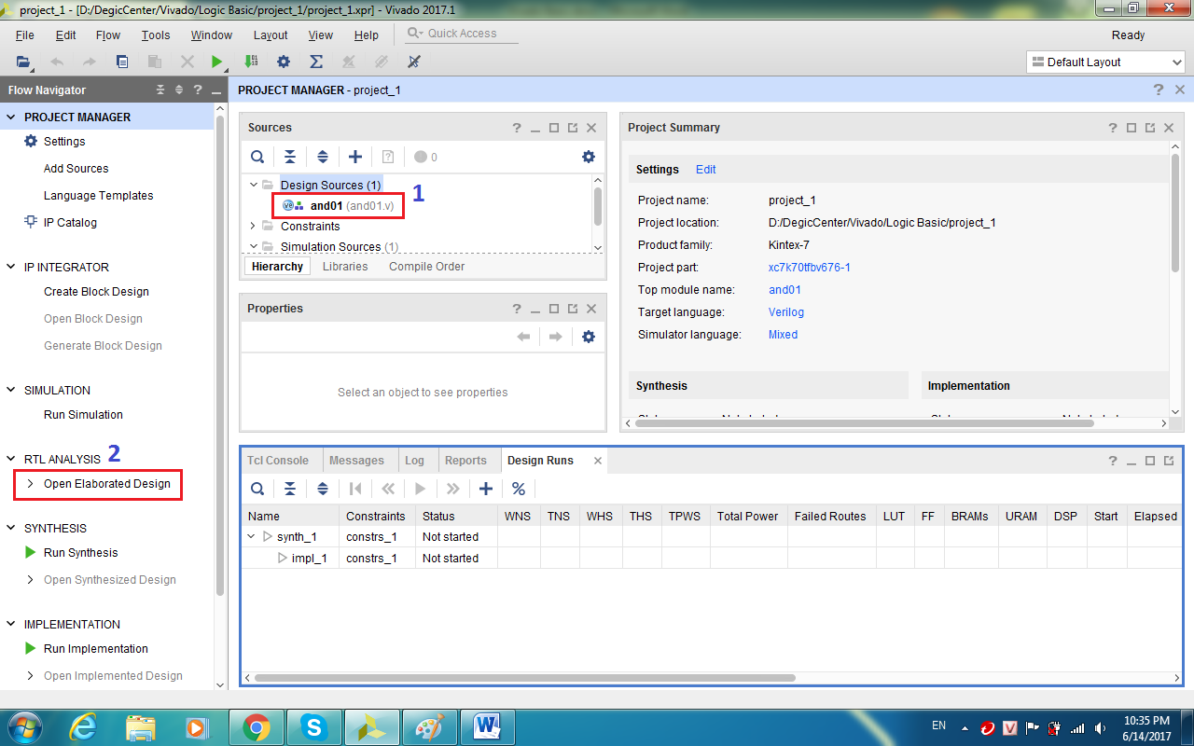Expand Constraints tree node
The height and width of the screenshot is (746, 1194).
pos(253,226)
